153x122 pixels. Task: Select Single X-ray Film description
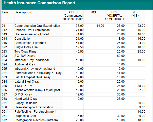point(26,47)
